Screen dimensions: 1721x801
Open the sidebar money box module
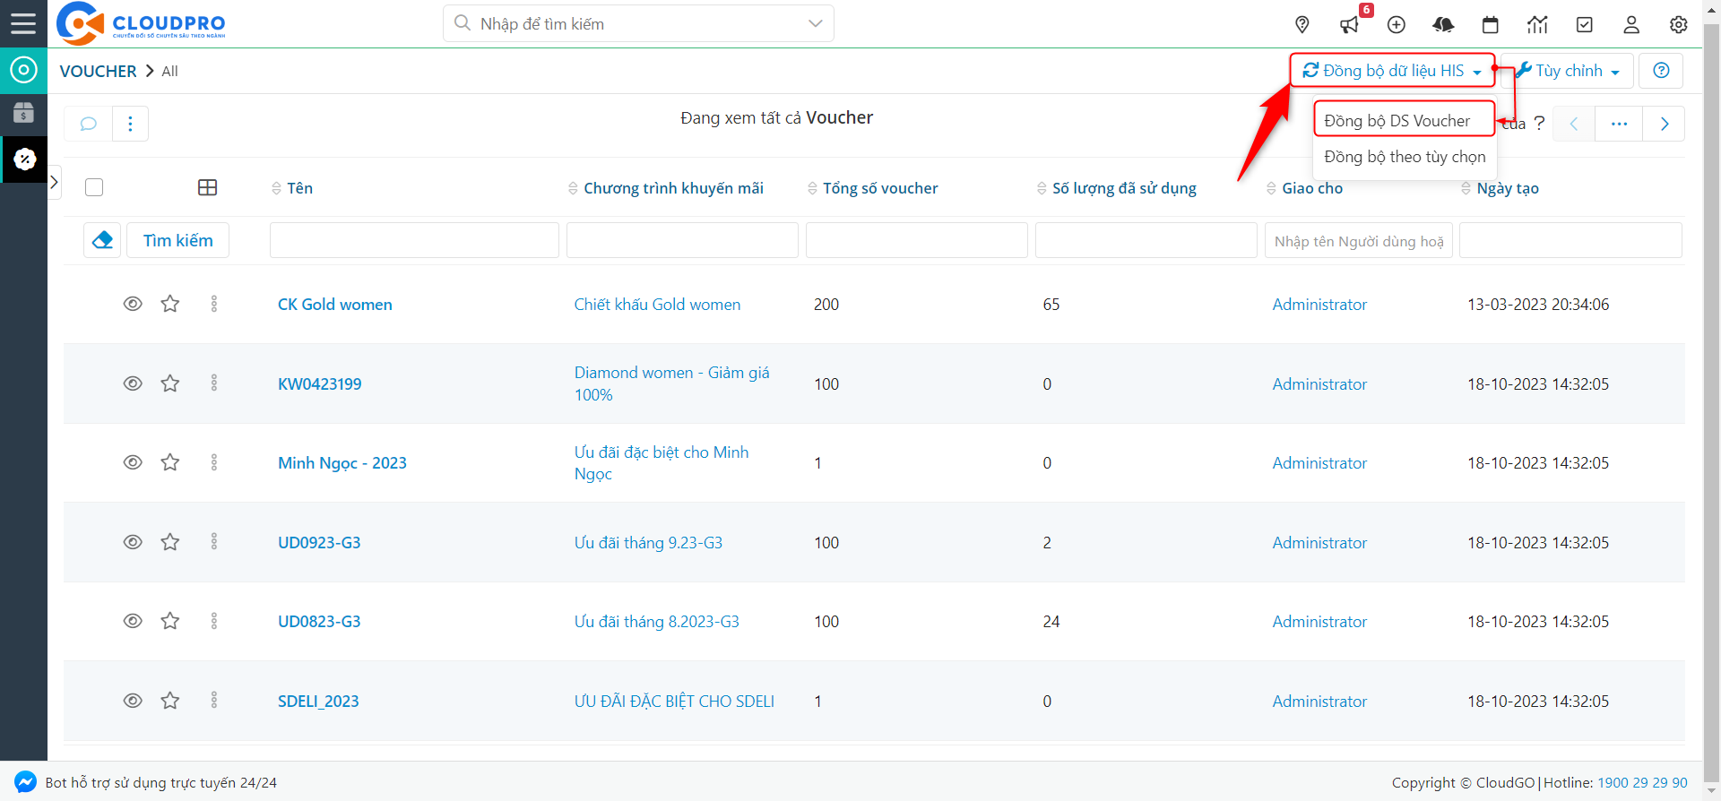pyautogui.click(x=23, y=113)
